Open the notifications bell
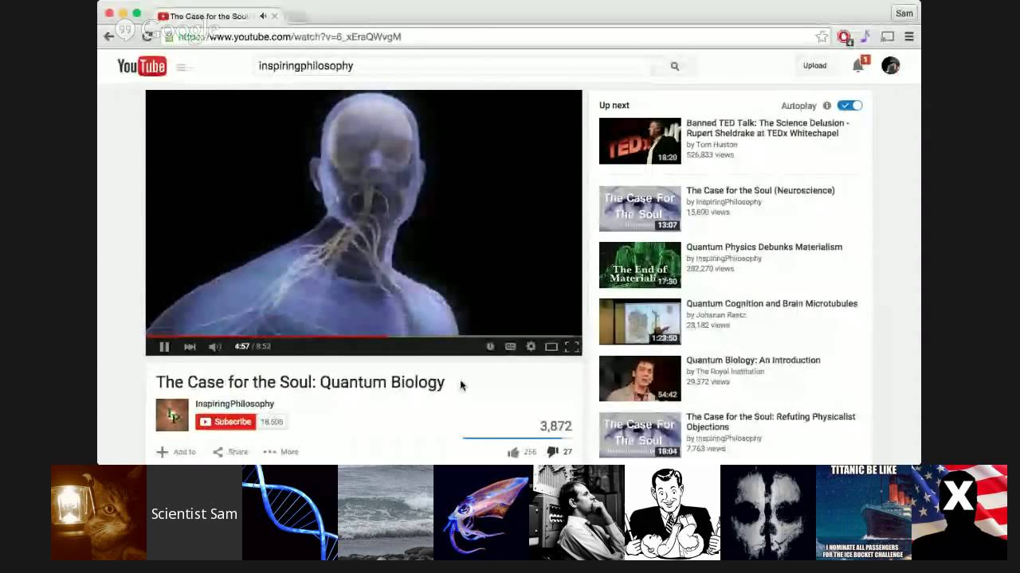The image size is (1020, 573). tap(859, 66)
